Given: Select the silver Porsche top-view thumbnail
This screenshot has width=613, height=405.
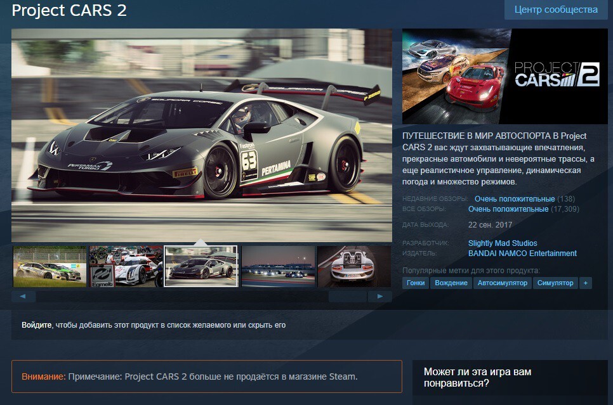Looking at the screenshot, I should click(x=354, y=266).
